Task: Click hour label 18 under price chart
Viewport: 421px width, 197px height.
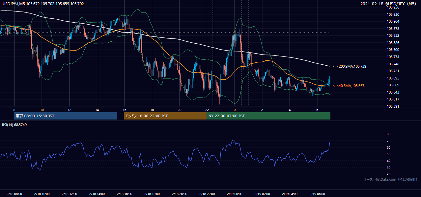Action: [152, 110]
